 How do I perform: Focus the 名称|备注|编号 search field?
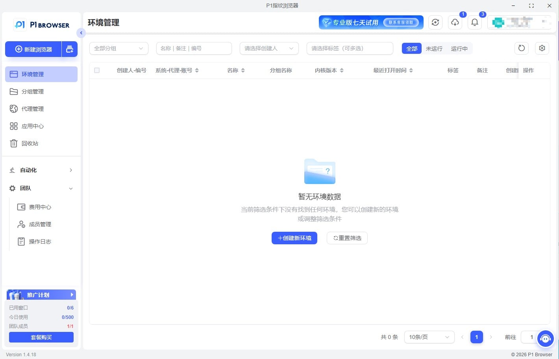click(x=194, y=48)
